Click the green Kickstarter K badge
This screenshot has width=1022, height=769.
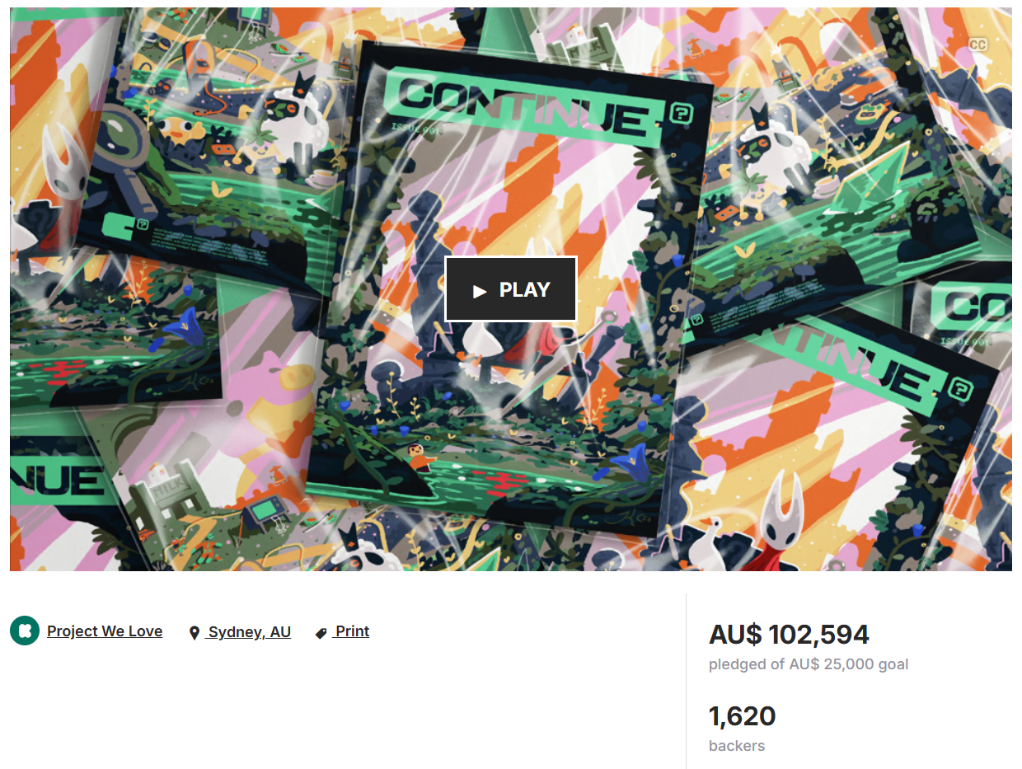click(25, 631)
